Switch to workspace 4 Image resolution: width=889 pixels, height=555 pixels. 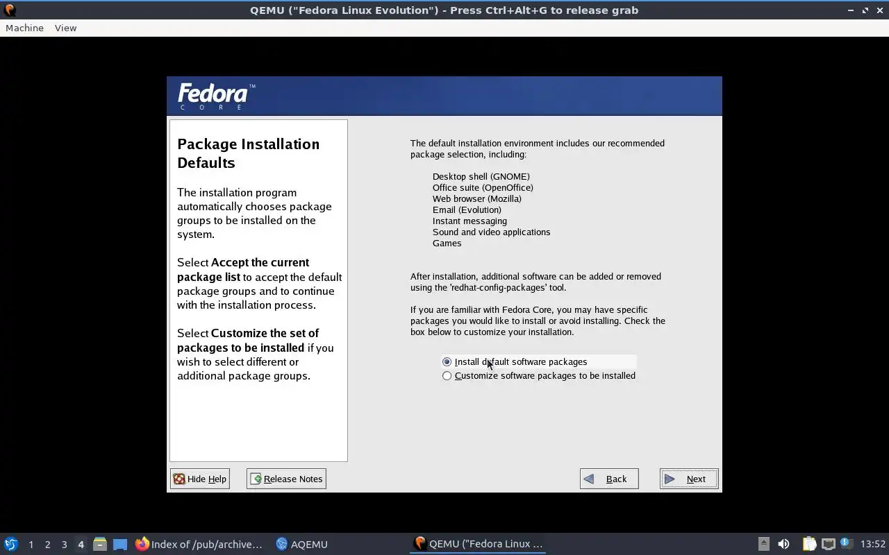81,545
